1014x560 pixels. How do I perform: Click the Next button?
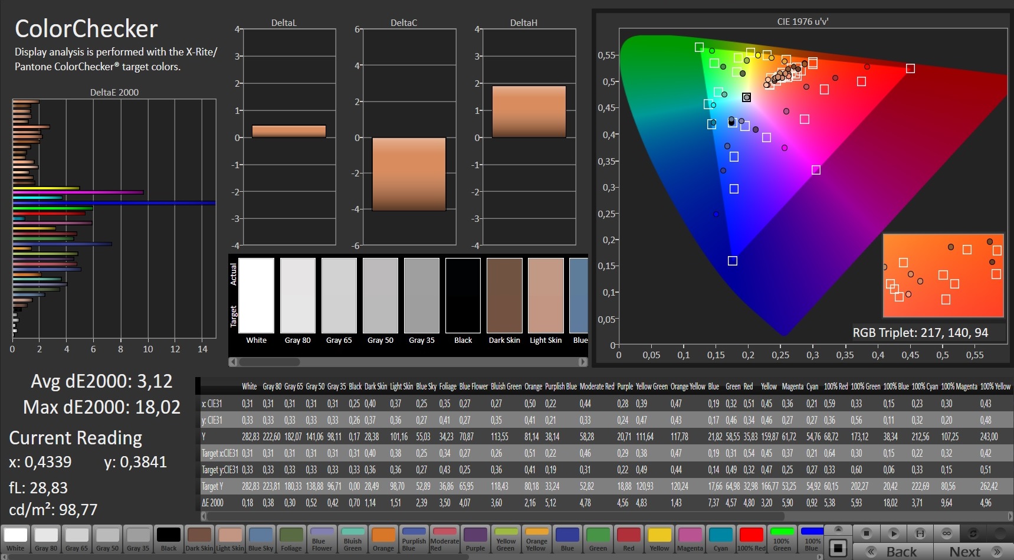[x=973, y=552]
